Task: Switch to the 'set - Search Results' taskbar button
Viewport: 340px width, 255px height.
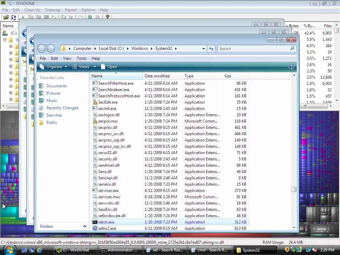Action: pyautogui.click(x=165, y=250)
